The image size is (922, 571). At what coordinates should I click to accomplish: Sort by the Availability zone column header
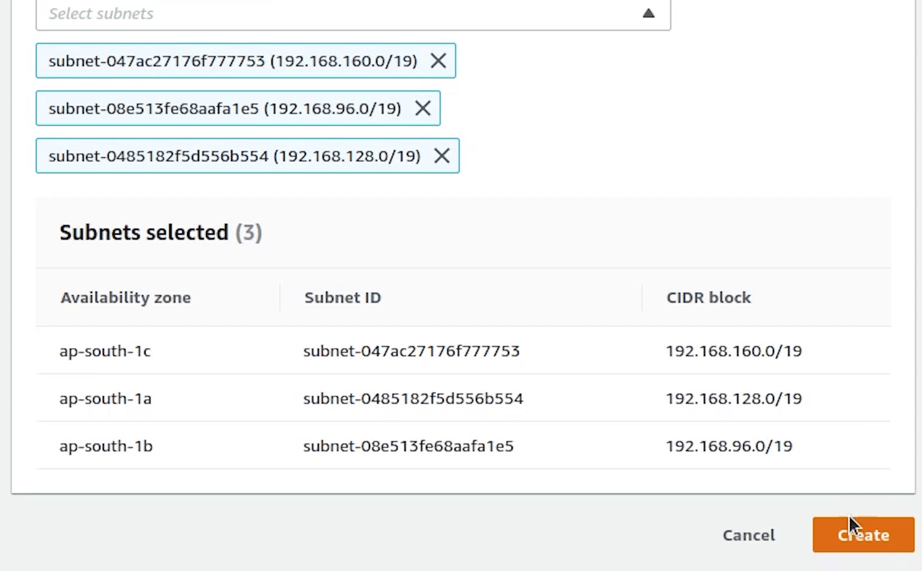[x=125, y=297]
